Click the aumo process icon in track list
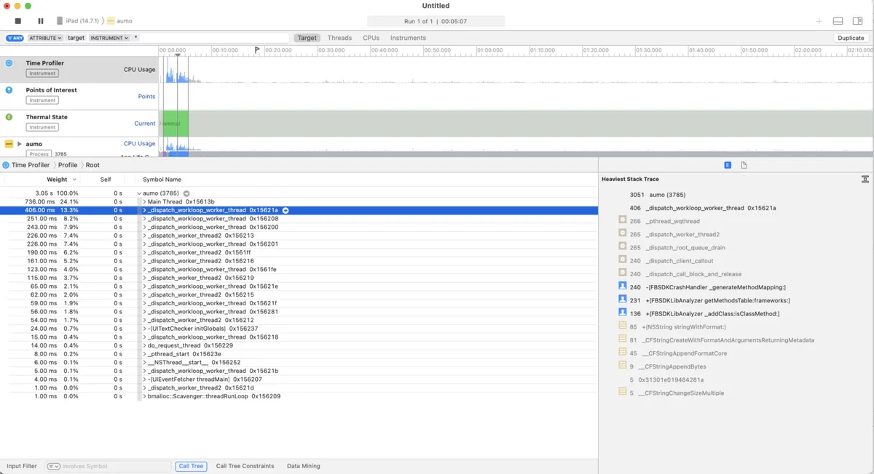The width and height of the screenshot is (874, 474). tap(9, 144)
